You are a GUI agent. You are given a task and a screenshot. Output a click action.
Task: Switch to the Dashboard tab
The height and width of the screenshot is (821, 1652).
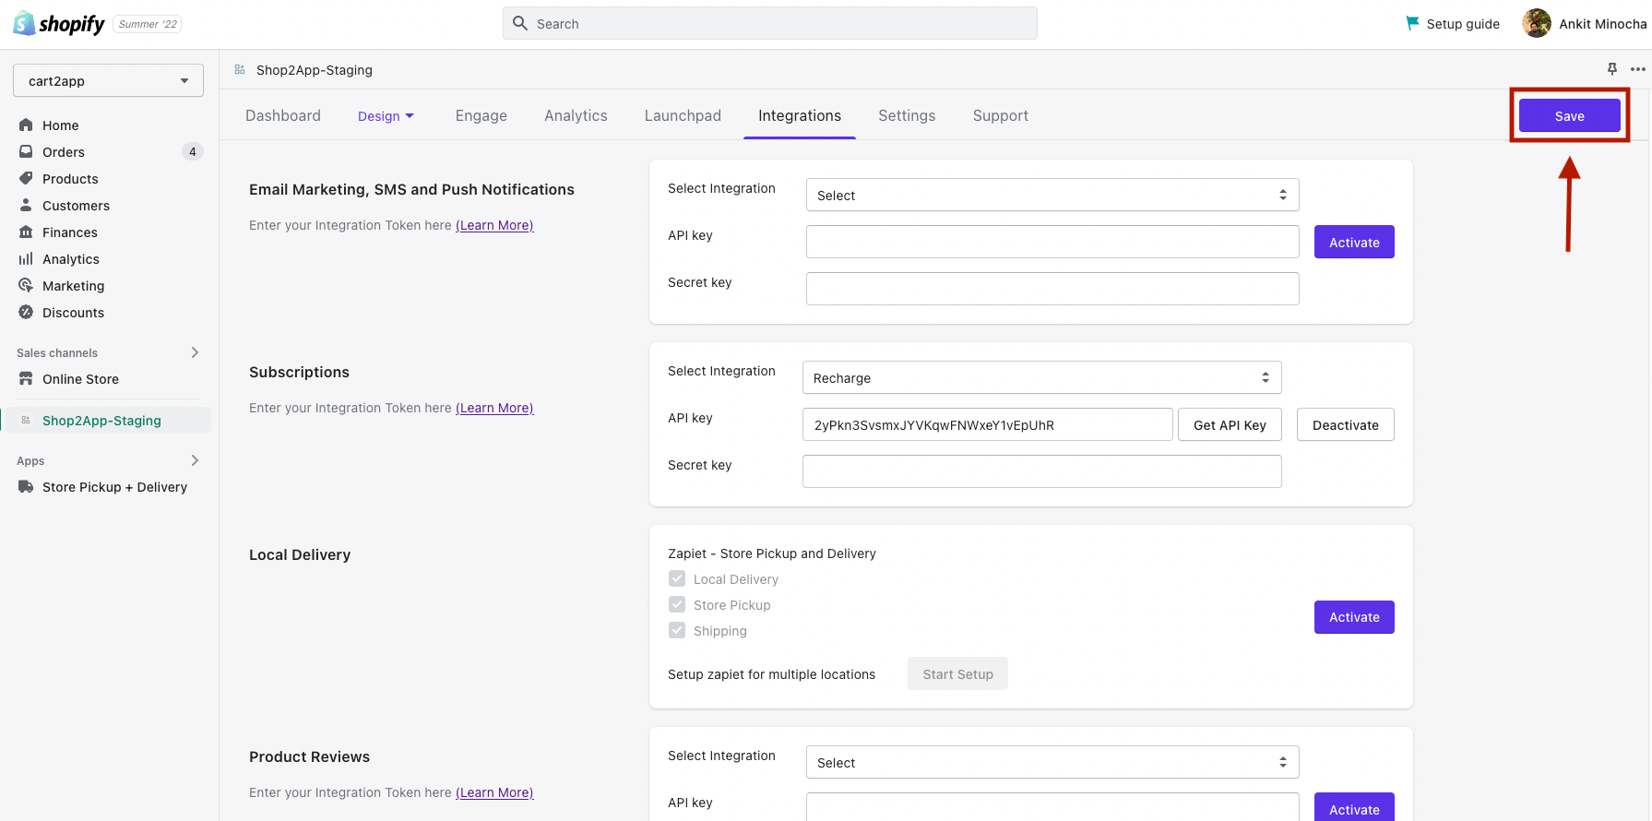click(x=283, y=115)
